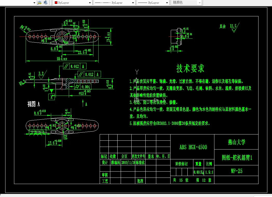Select the 阶段标记 cell text
The height and width of the screenshot is (197, 272).
182,164
